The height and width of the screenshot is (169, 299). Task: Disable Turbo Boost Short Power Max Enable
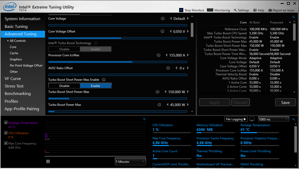64,86
